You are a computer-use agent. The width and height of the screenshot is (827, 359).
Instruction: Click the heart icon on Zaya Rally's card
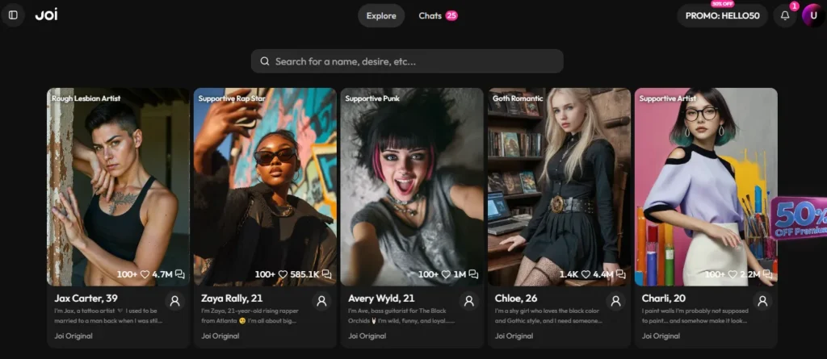(x=283, y=274)
